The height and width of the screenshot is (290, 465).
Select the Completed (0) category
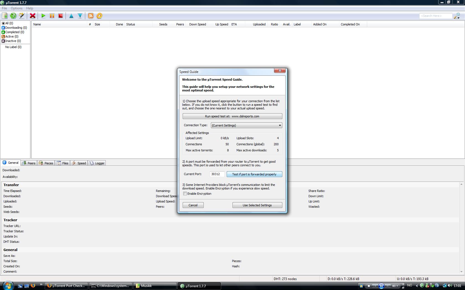[13, 32]
